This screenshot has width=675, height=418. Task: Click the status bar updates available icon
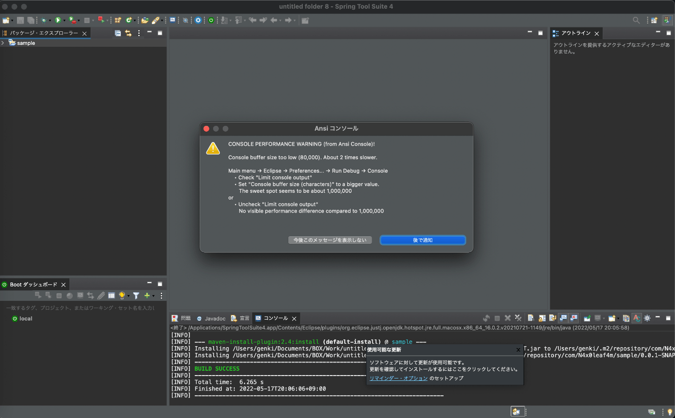tap(517, 411)
